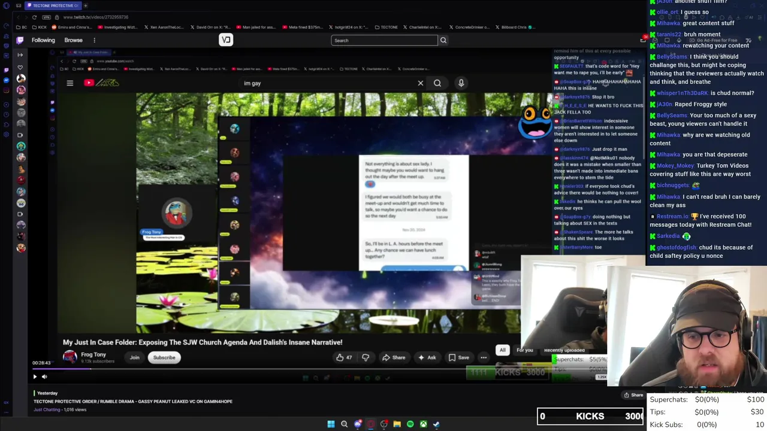Mute the Twitch player volume icon
Viewport: 767px width, 431px height.
pos(44,377)
